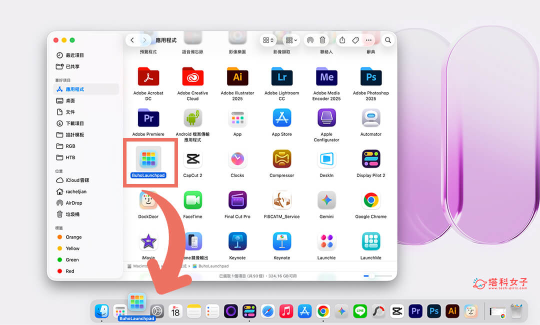Open racheljian home folder in sidebar
The image size is (540, 325).
[x=86, y=191]
